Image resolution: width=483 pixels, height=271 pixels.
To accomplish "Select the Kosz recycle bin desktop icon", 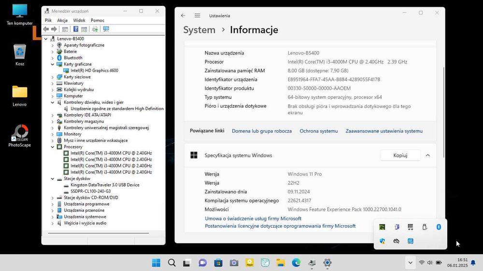I will click(20, 55).
